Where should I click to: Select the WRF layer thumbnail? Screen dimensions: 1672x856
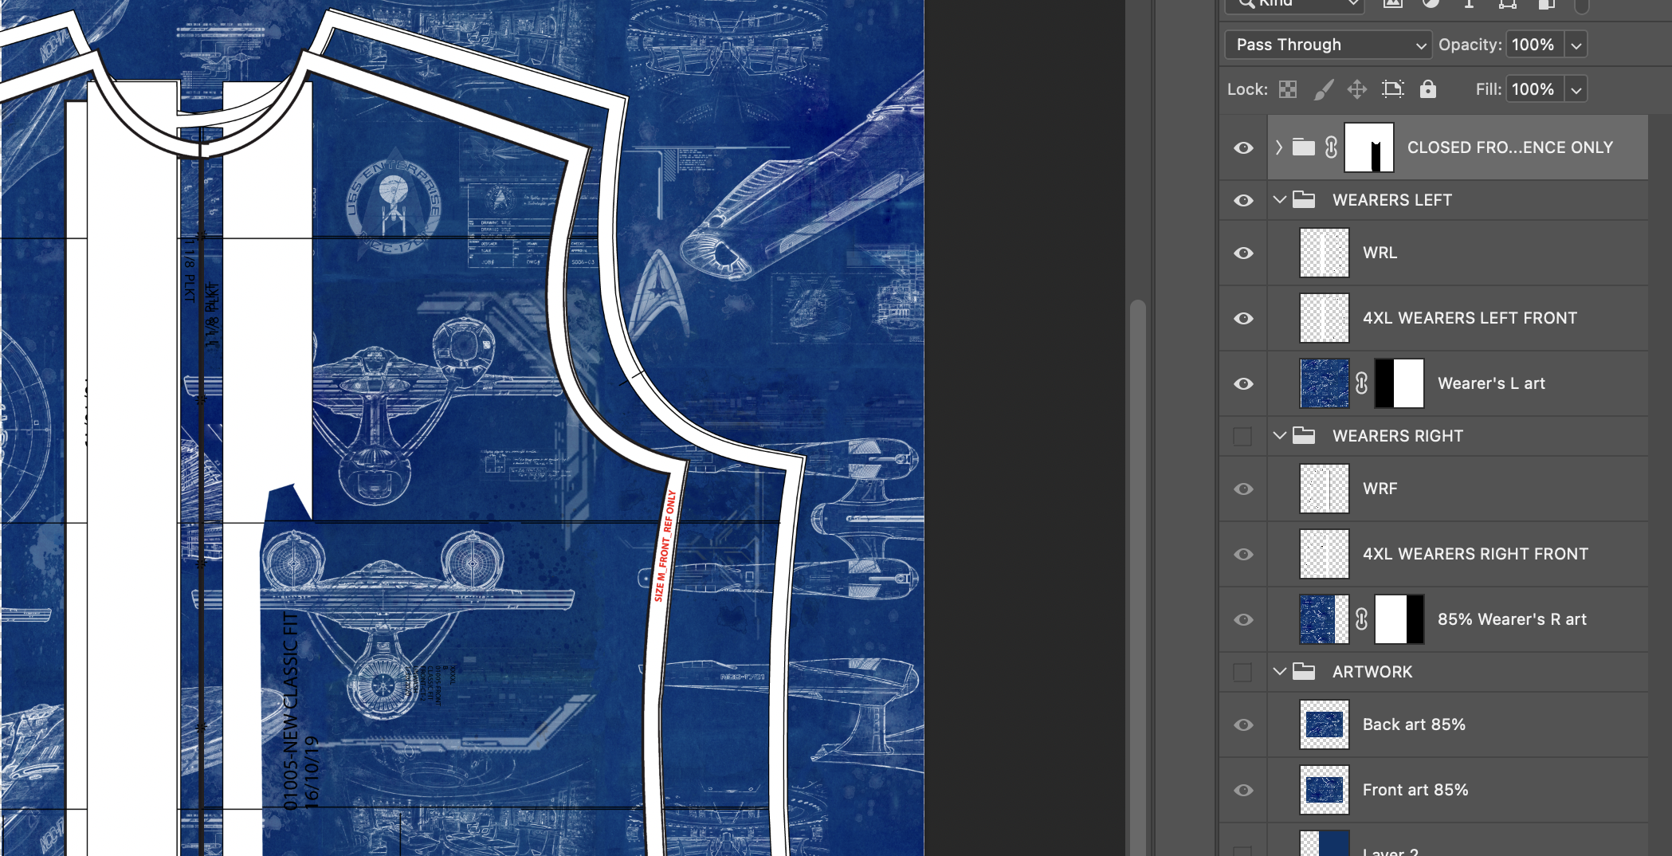click(1325, 489)
